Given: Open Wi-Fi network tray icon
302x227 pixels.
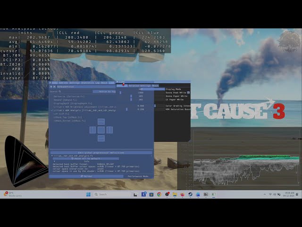Looking at the screenshot, I should [x=270, y=194].
